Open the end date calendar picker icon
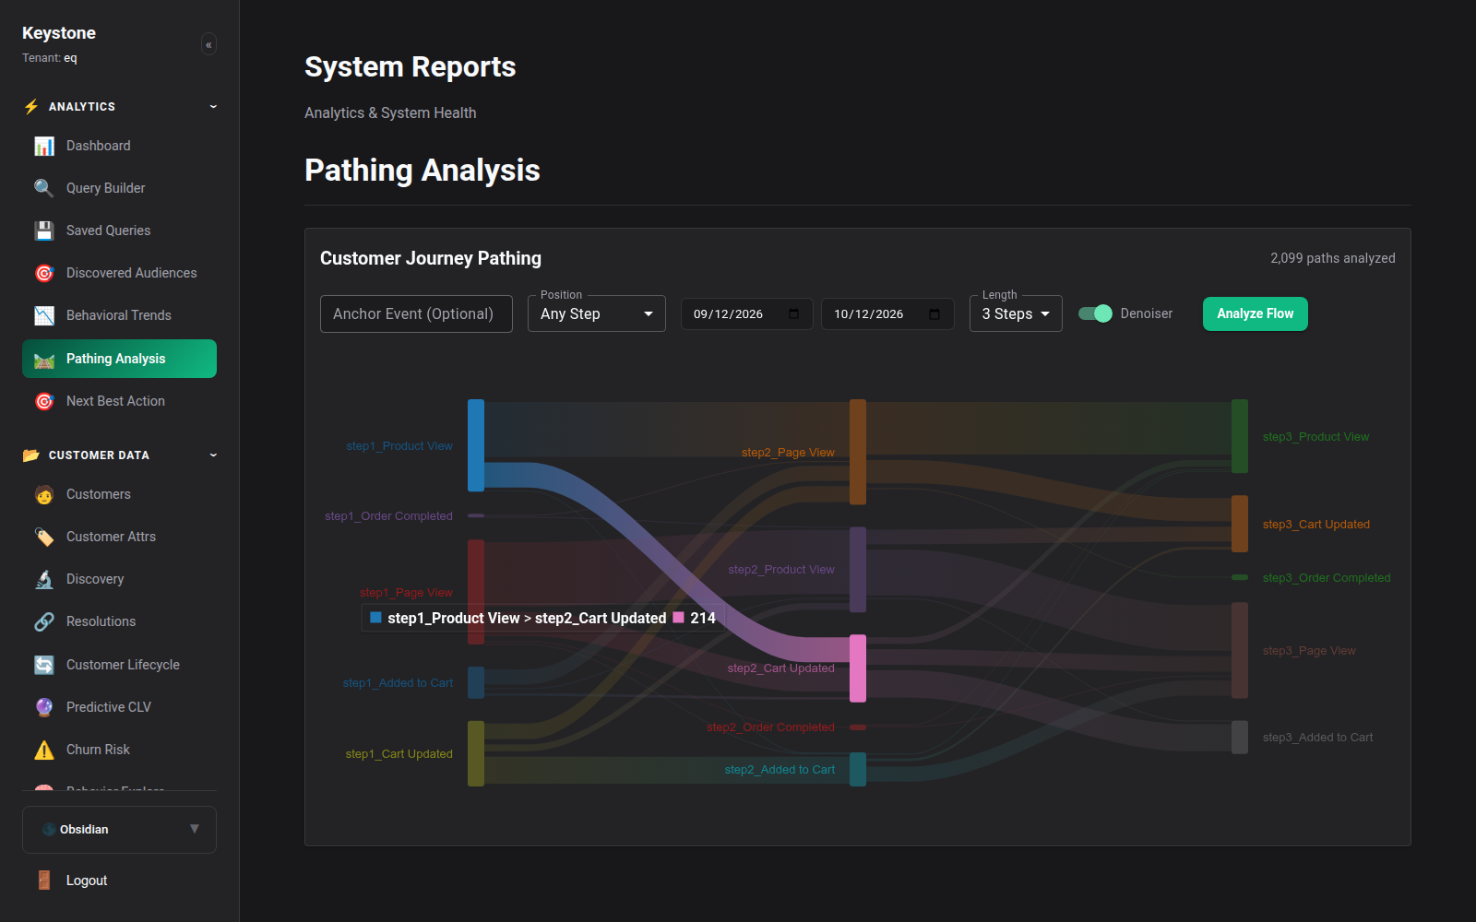 coord(934,313)
